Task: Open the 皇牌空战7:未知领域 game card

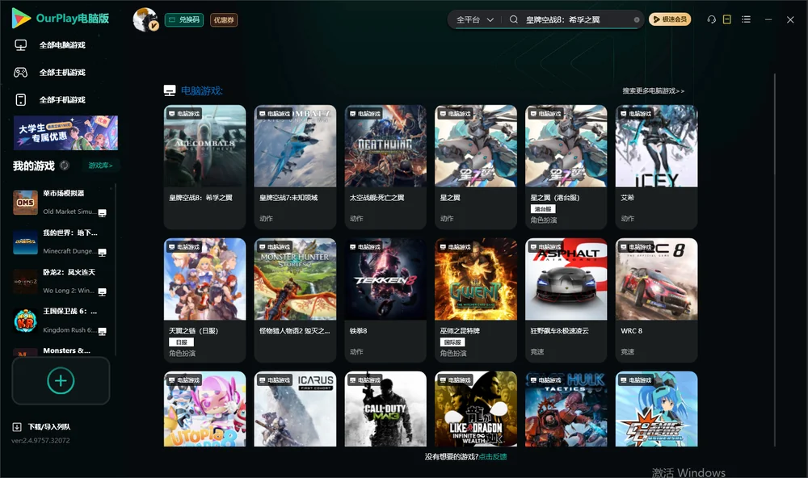Action: coord(295,167)
